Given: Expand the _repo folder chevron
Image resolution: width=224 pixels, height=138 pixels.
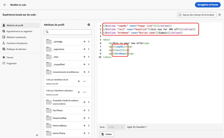Looking at the screenshot, I should point(89,57).
